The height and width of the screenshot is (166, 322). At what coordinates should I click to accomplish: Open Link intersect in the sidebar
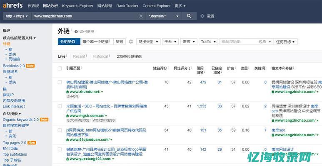point(14,106)
